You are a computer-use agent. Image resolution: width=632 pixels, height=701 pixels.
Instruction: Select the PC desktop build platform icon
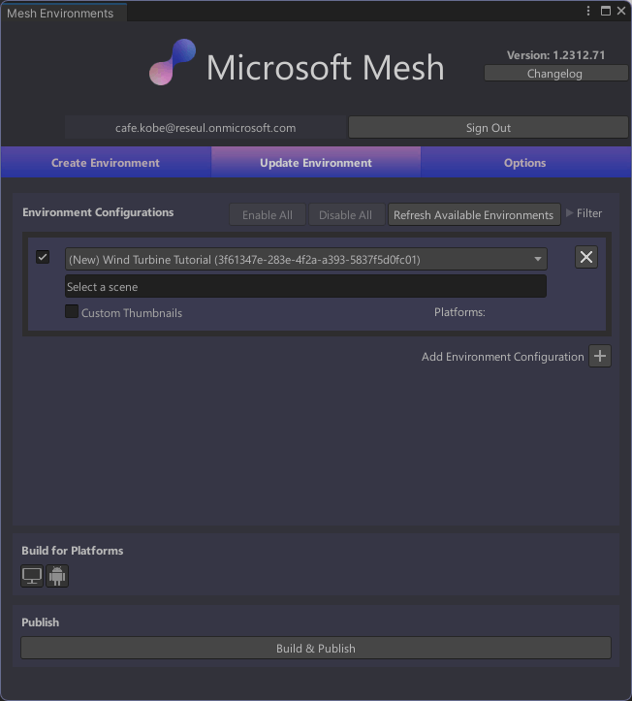pyautogui.click(x=32, y=575)
